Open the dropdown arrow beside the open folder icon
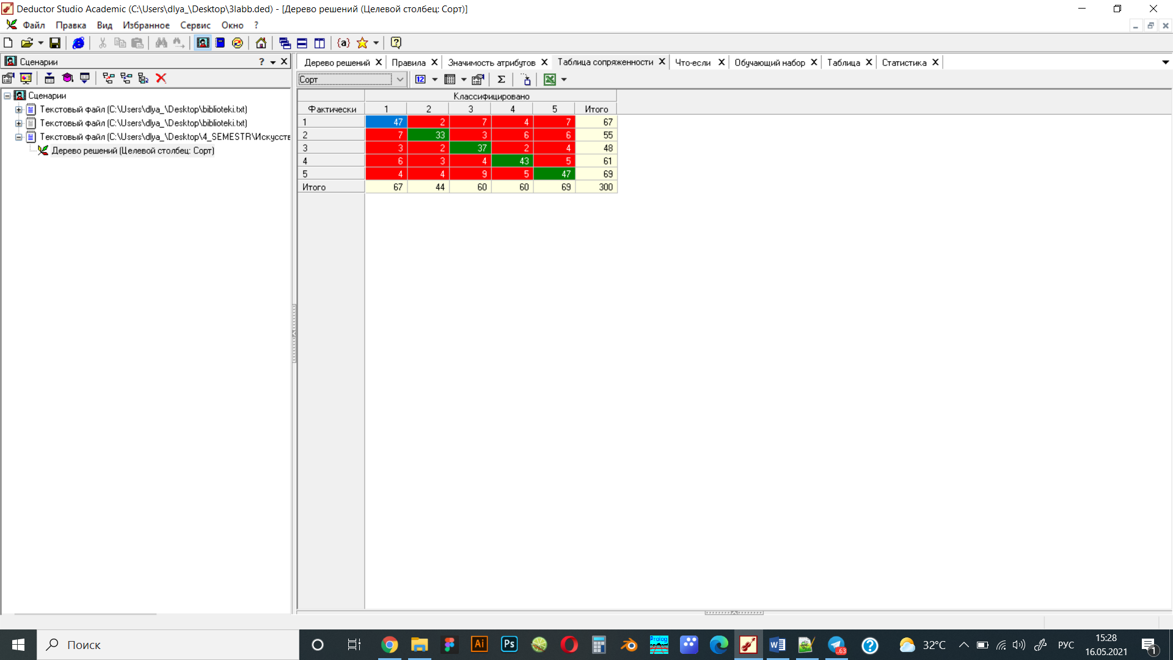 (x=41, y=43)
